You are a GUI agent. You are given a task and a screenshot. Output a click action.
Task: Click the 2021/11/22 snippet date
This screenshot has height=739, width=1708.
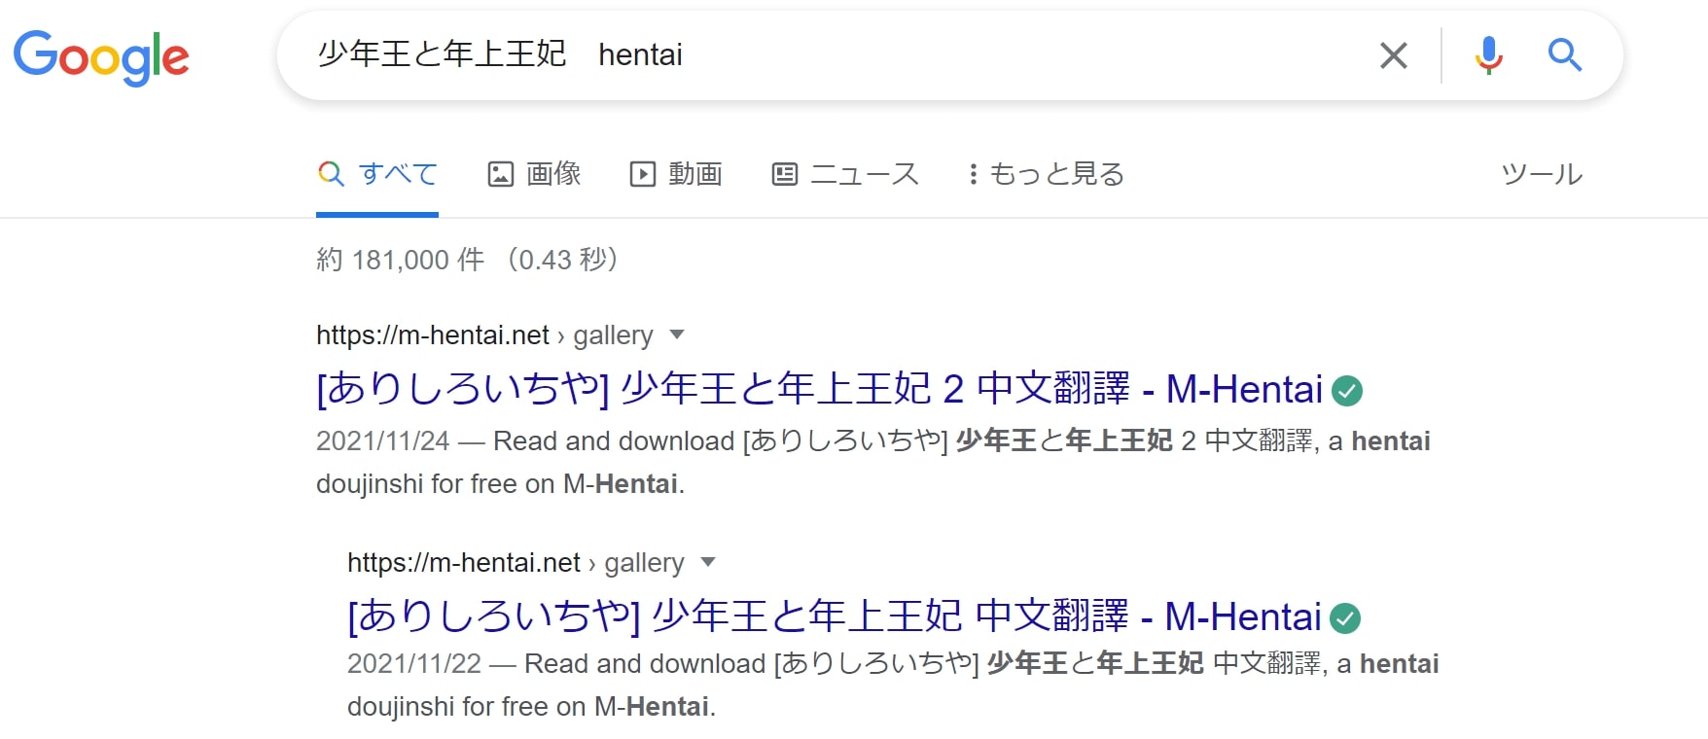tap(414, 663)
